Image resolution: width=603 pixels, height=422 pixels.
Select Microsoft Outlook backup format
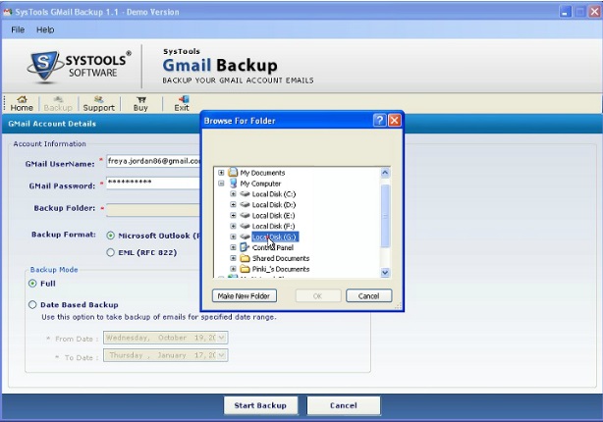(x=110, y=236)
